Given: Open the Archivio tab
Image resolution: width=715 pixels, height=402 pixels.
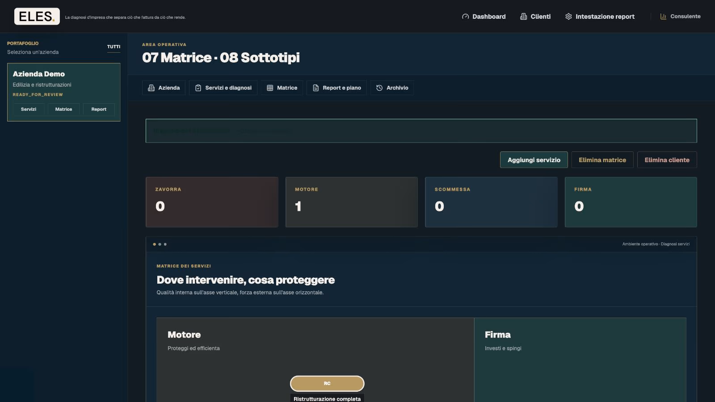Looking at the screenshot, I should coord(392,88).
